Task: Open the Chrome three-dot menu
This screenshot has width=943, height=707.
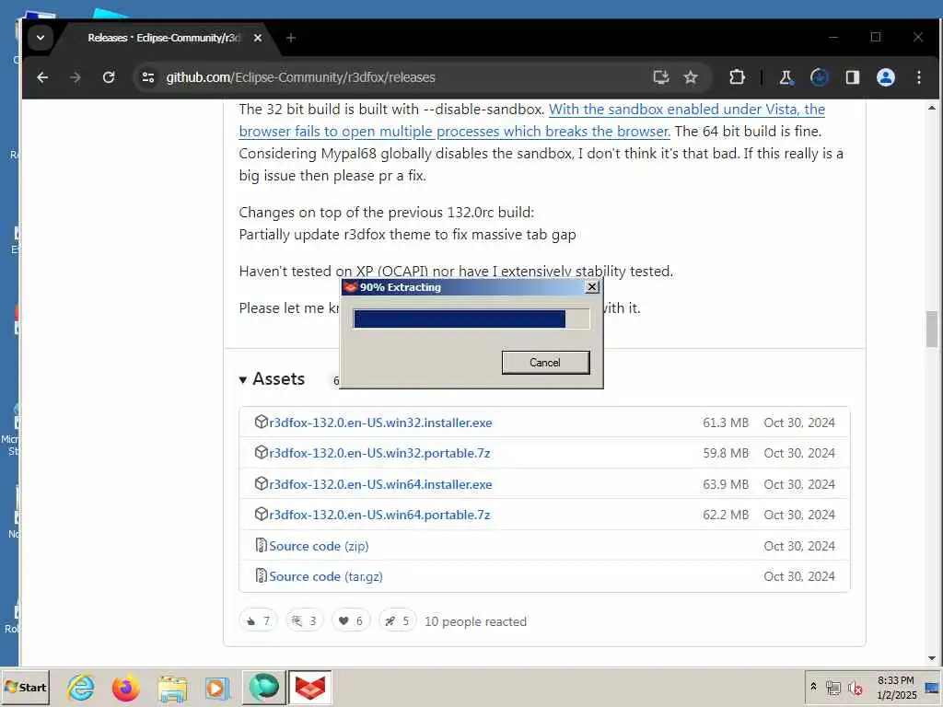Action: 918,77
